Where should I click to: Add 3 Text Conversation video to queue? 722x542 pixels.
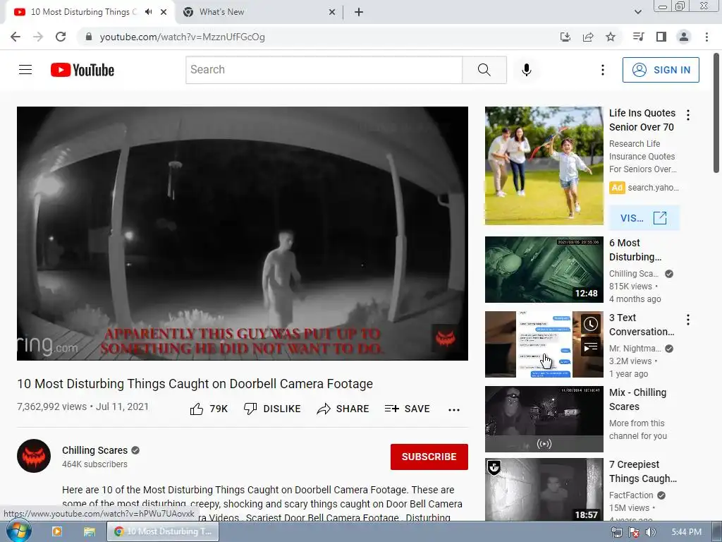click(591, 347)
